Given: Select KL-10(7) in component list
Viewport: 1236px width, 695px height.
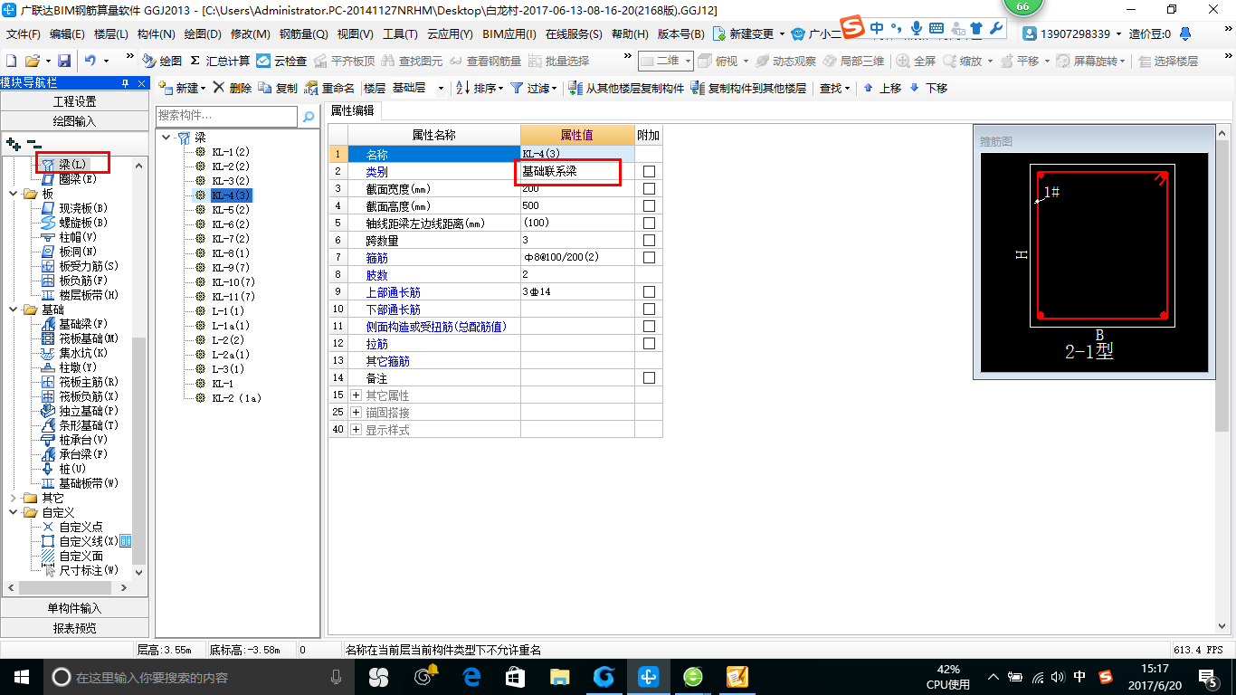Looking at the screenshot, I should [x=233, y=281].
